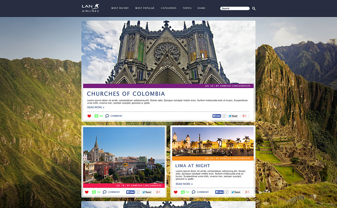
Task: Tweet the Jul 18 post
Action: point(147,192)
